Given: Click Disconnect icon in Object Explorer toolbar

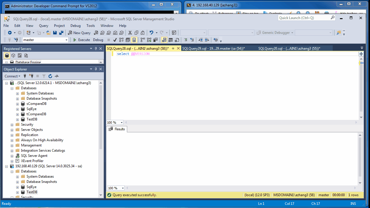Looking at the screenshot, I should (x=31, y=76).
